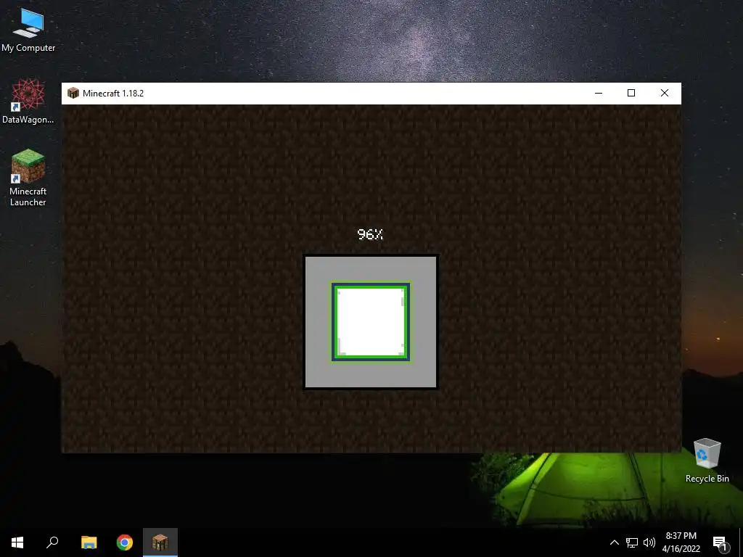
Task: Open File Explorer from the taskbar
Action: (x=89, y=542)
